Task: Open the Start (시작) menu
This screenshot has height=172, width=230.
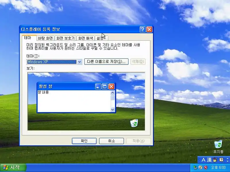Action: tap(13, 167)
